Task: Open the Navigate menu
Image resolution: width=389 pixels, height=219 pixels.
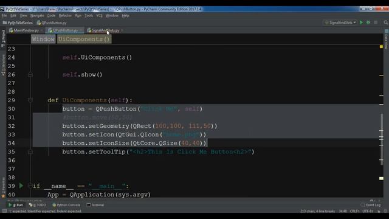Action: click(37, 15)
